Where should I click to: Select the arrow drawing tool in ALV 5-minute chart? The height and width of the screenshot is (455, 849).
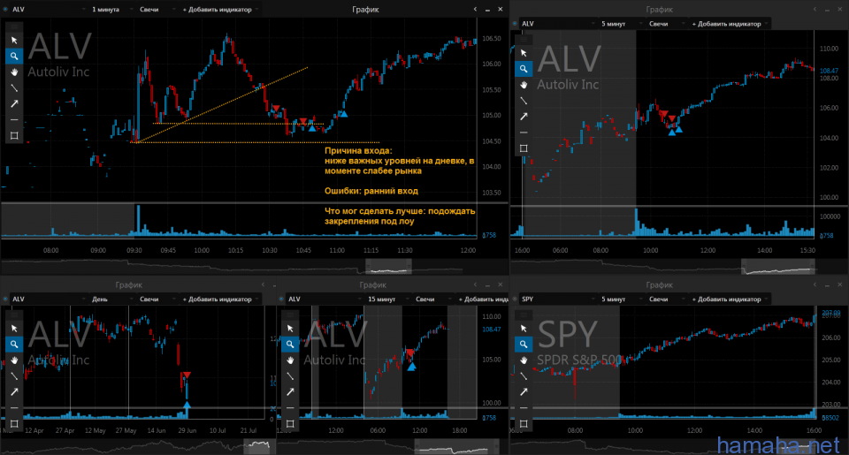(523, 117)
